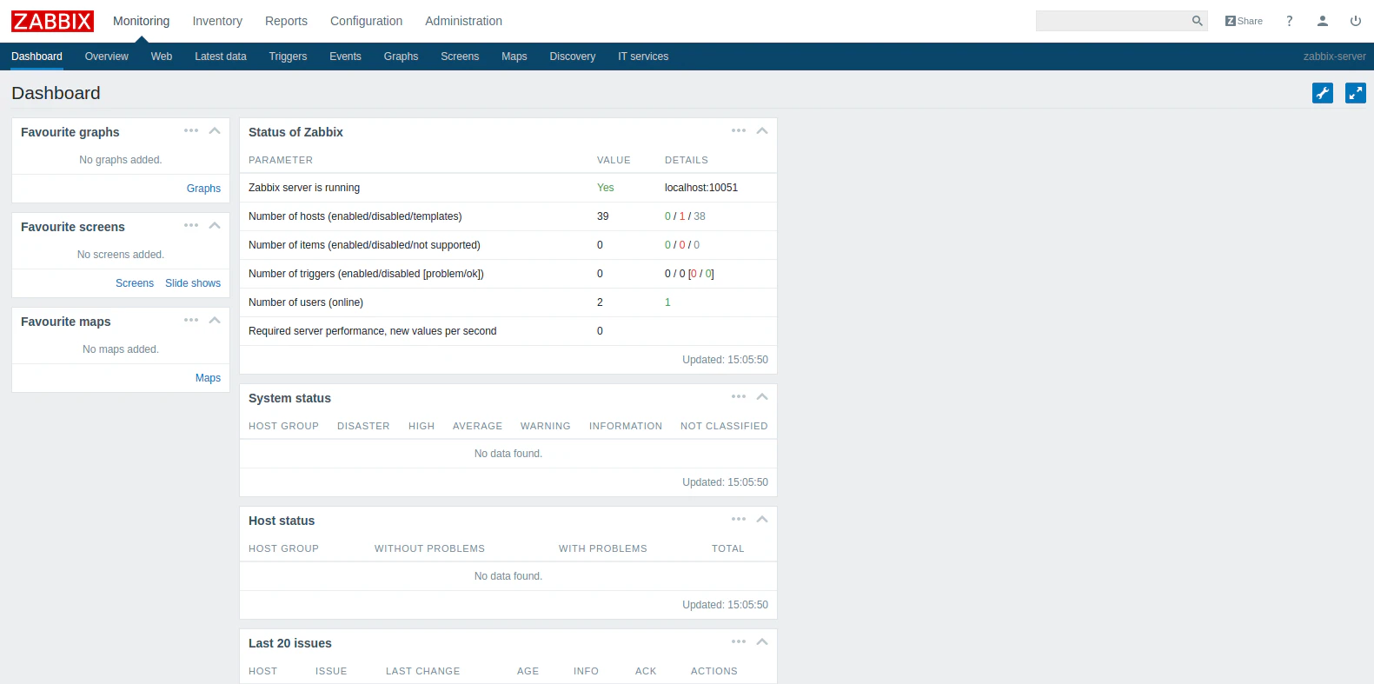Follow the Screens link in Favourite screens

pos(135,283)
